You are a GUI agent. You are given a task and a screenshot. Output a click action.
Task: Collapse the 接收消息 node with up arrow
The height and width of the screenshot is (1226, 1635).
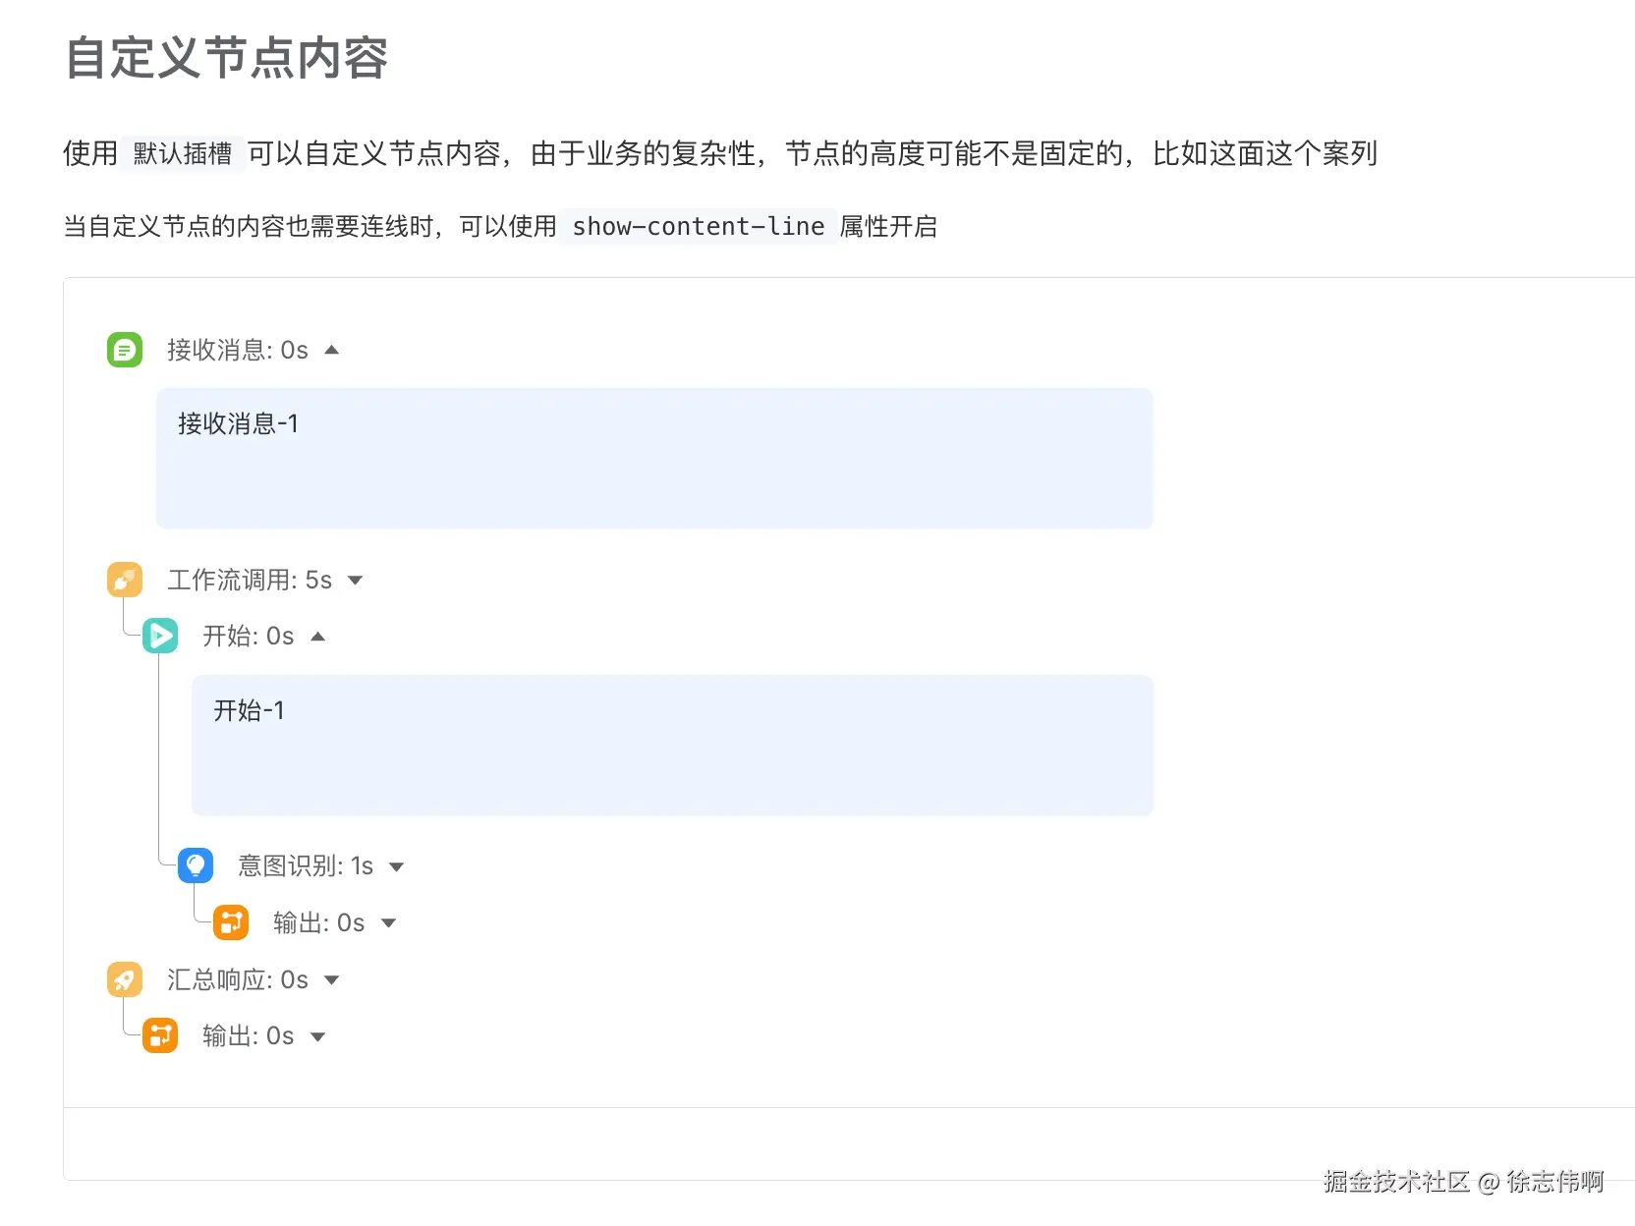click(332, 350)
